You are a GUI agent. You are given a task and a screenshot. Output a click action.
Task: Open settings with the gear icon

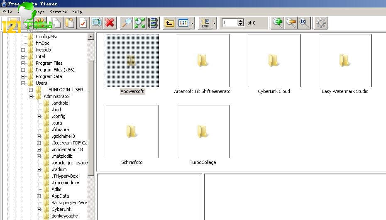point(320,23)
